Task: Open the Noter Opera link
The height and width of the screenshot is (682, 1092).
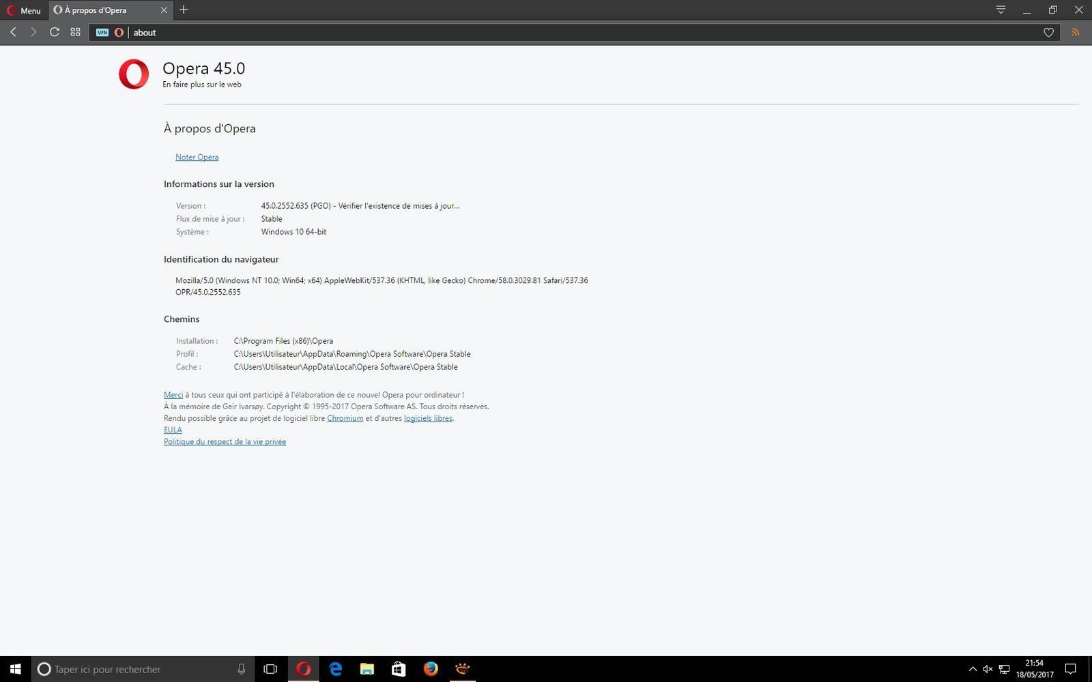Action: point(197,157)
